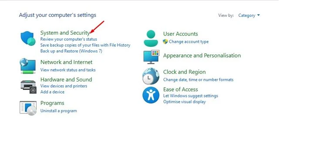Image resolution: width=320 pixels, height=159 pixels.
Task: Open the Ease of Access icon
Action: point(151,95)
